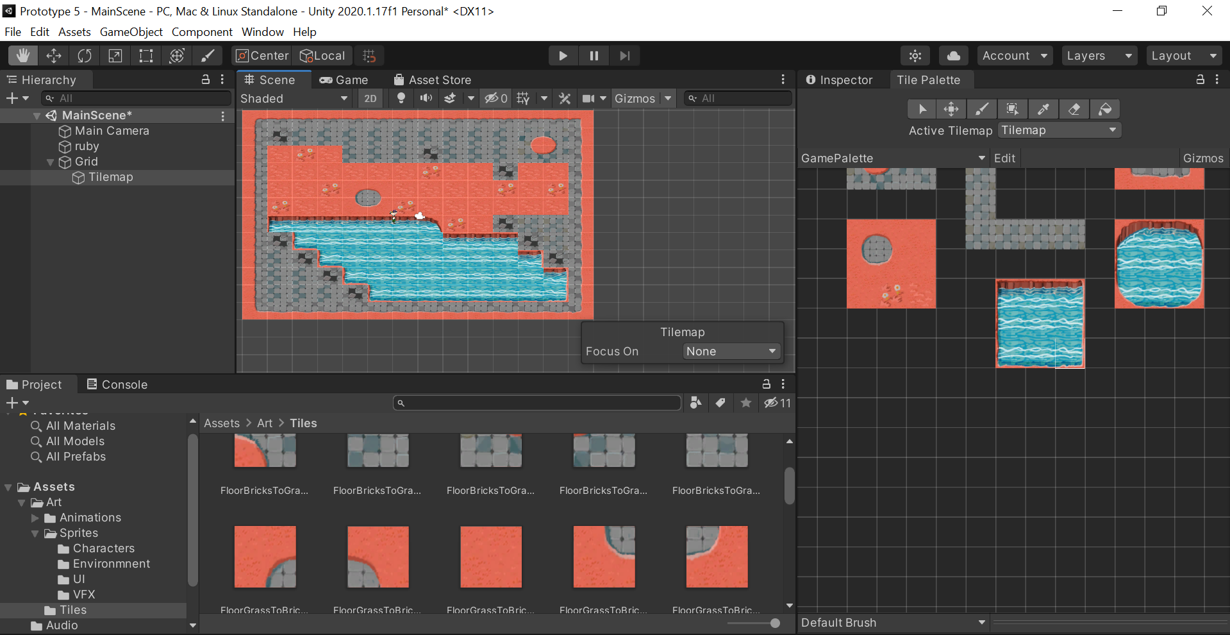Toggle 2D scene view mode
This screenshot has width=1230, height=635.
coord(370,98)
